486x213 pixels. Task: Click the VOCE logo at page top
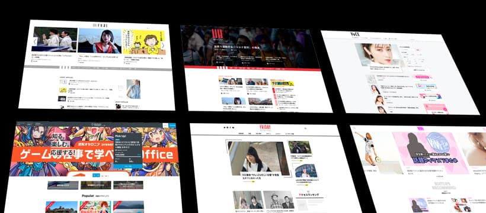click(x=355, y=34)
